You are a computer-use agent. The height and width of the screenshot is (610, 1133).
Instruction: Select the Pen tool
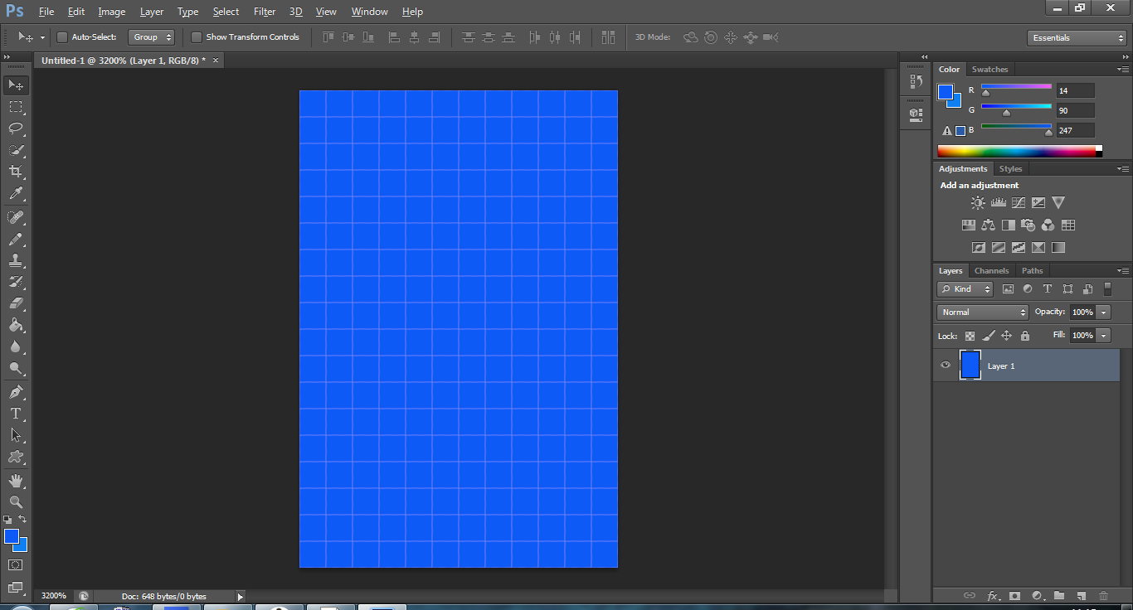15,392
